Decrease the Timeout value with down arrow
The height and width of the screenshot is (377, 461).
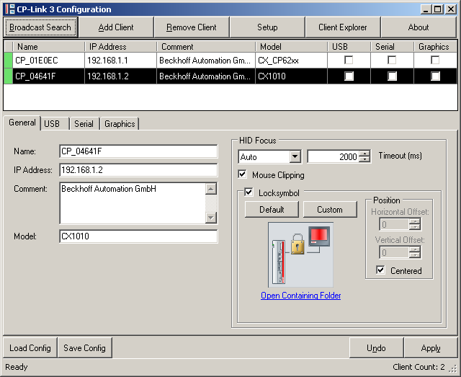[364, 159]
